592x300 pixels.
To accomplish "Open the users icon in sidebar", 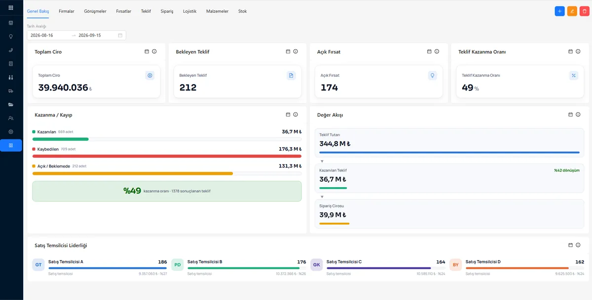I will (11, 118).
